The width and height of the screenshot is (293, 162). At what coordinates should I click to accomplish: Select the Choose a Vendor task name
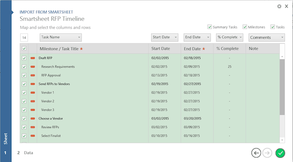[x=51, y=119]
